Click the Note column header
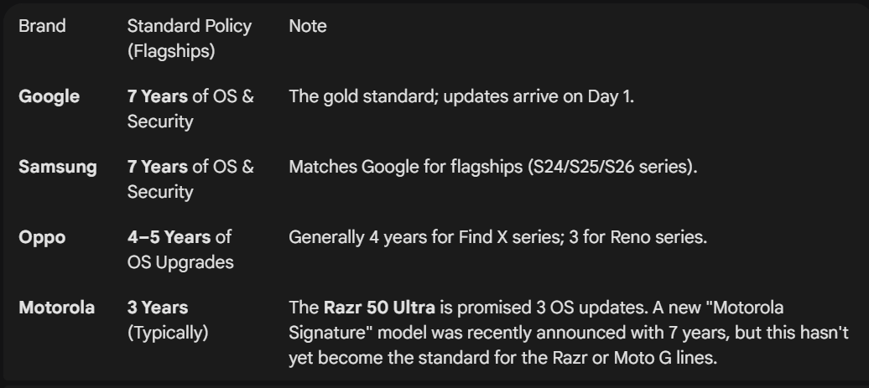 (307, 27)
